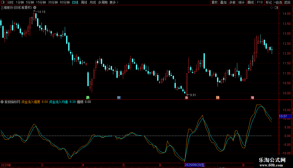Expand the 股朋指标网 indicator dropdown arrow
This screenshot has height=168, width=293.
2,102
